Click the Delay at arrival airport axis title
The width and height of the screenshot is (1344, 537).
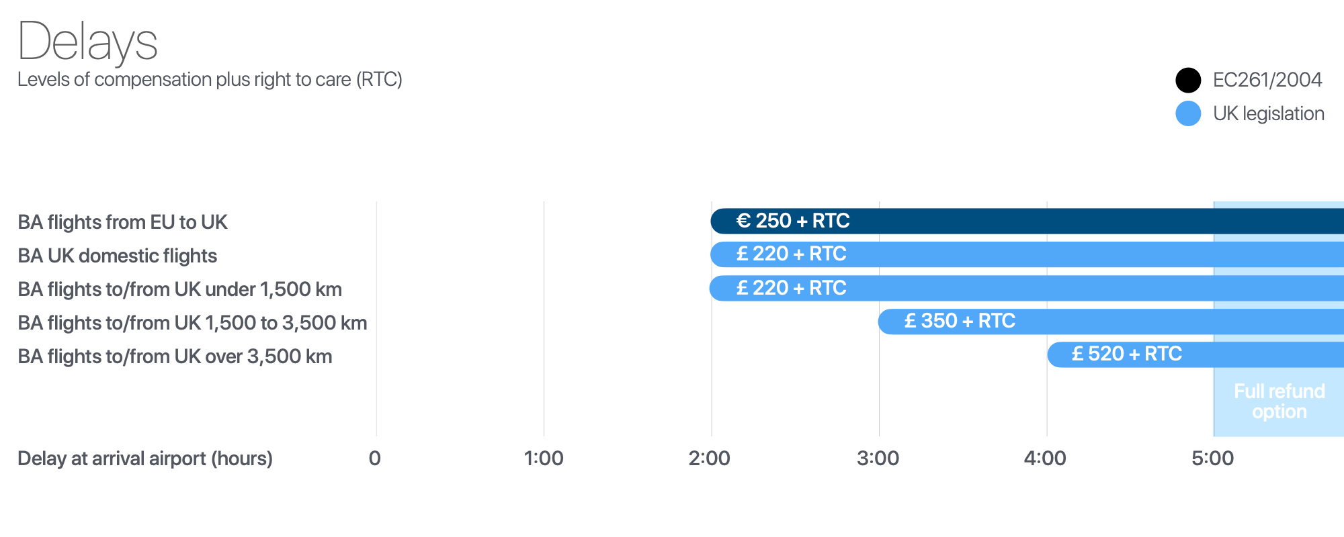point(144,458)
